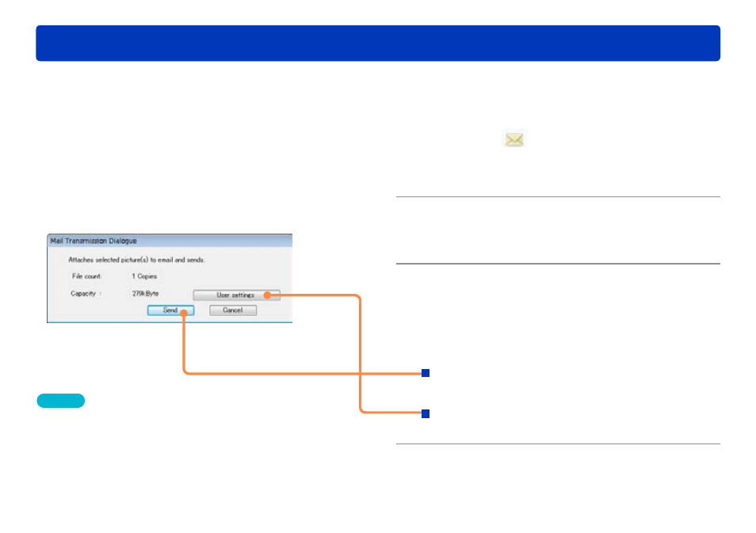
Task: Click the '1 Copies' file count value
Action: click(145, 276)
